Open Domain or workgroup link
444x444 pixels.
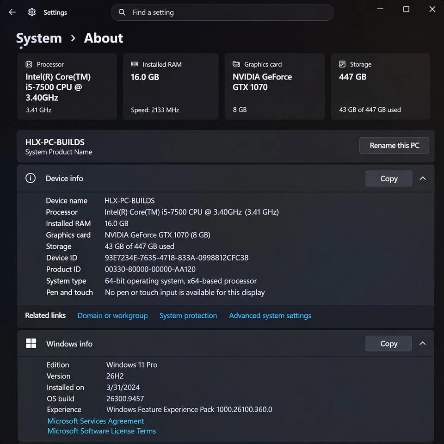pyautogui.click(x=112, y=315)
